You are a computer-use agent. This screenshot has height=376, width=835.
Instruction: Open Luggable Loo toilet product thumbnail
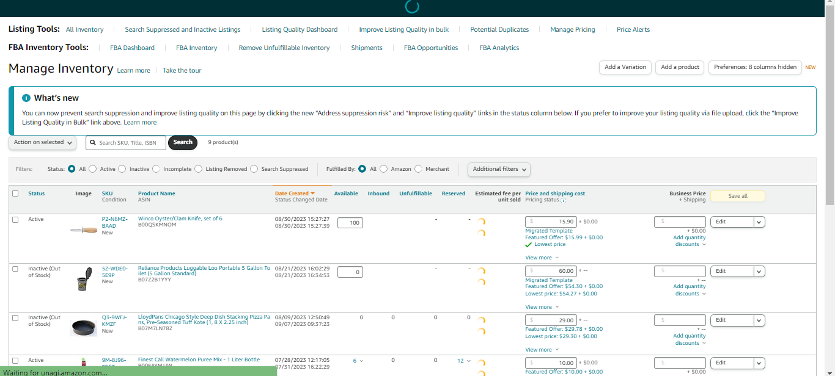pyautogui.click(x=83, y=278)
